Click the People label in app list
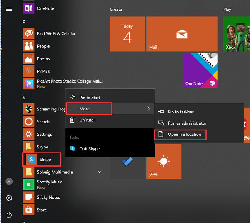The image size is (250, 223). click(x=43, y=46)
